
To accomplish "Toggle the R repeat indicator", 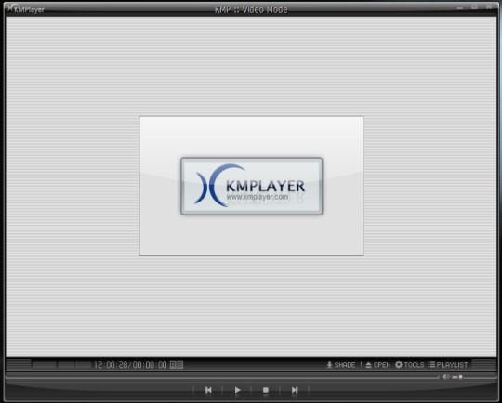I will 173,365.
